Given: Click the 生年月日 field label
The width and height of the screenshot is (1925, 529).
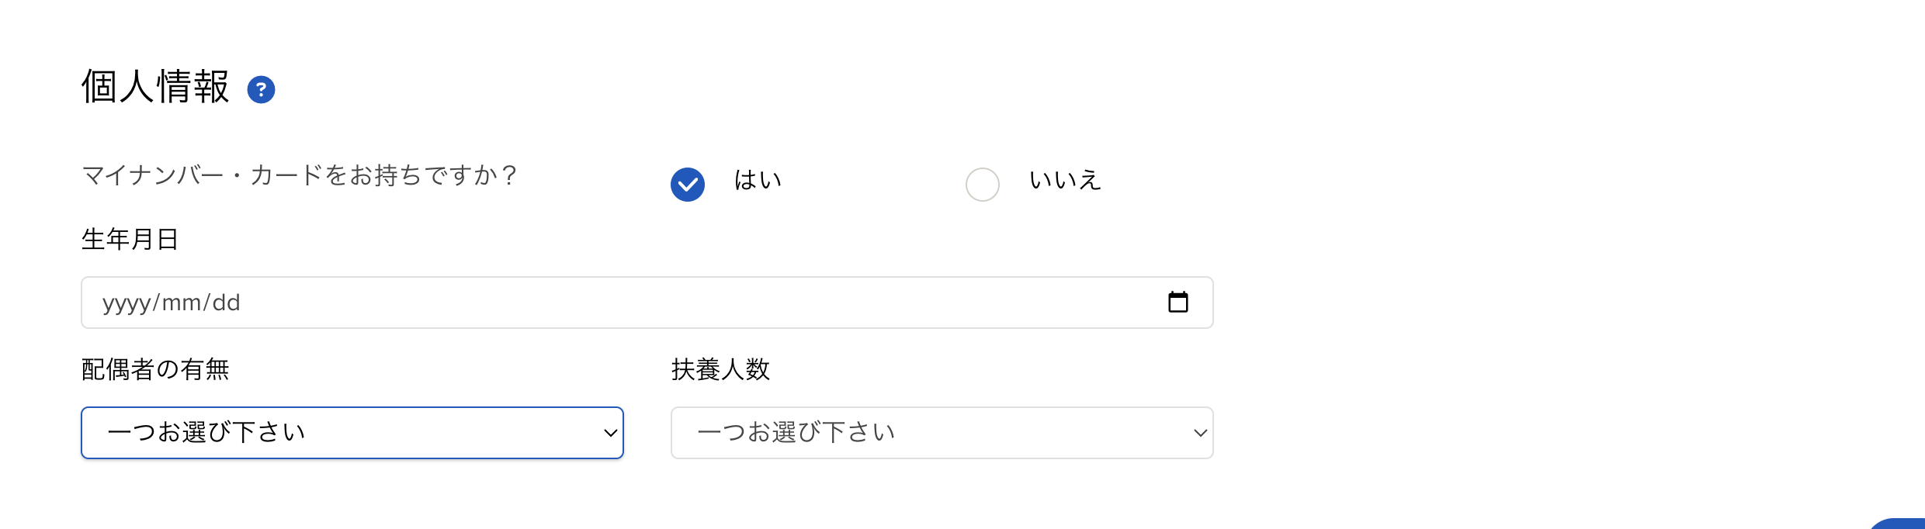Looking at the screenshot, I should pos(130,239).
